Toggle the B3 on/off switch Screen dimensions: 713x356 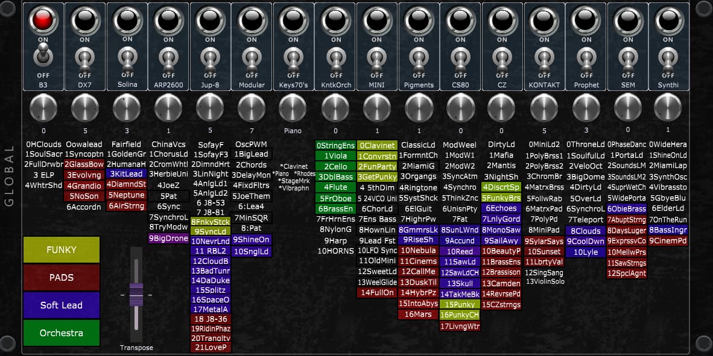point(43,56)
